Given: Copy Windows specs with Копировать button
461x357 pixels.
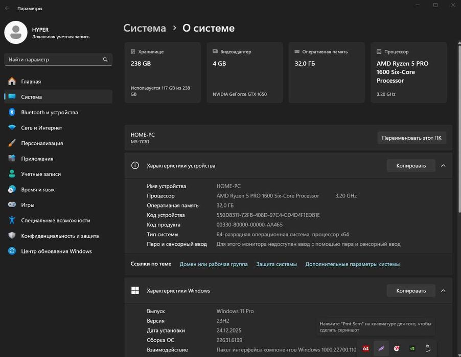Looking at the screenshot, I should point(411,290).
